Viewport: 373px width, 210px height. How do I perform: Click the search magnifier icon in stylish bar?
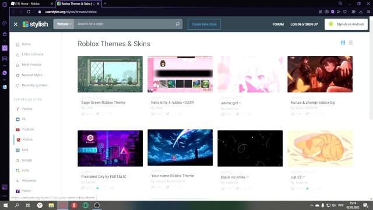point(178,24)
